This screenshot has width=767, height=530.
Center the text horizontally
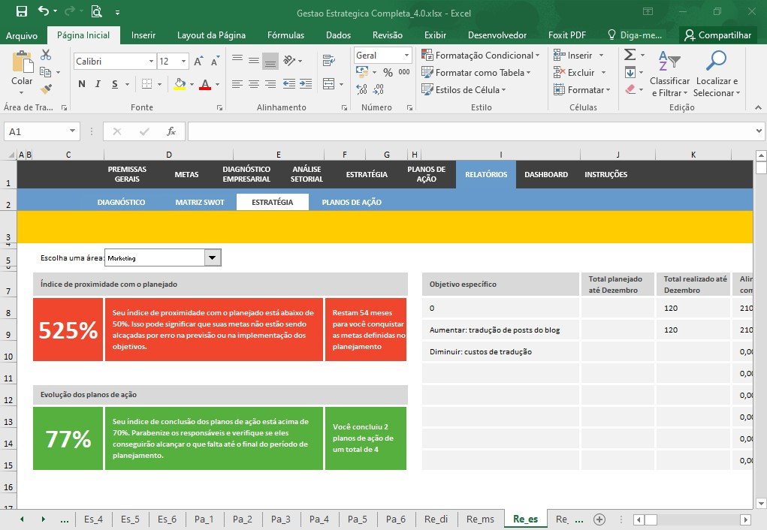click(x=254, y=84)
